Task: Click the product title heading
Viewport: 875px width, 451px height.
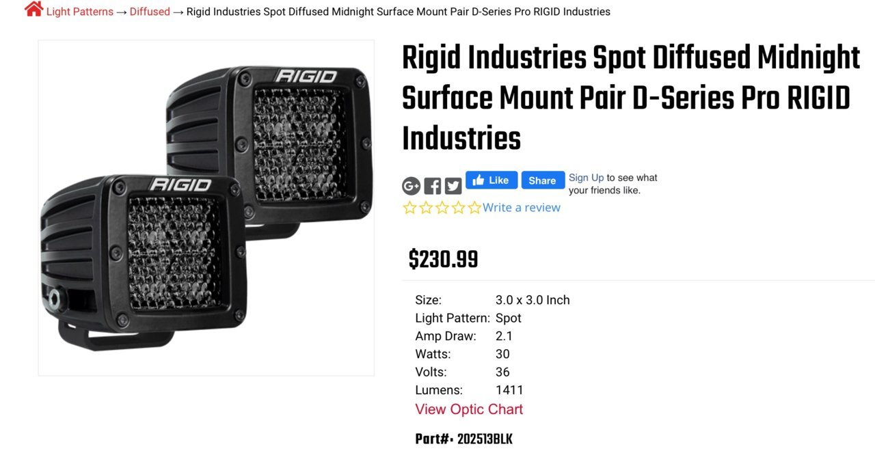Action: (631, 98)
